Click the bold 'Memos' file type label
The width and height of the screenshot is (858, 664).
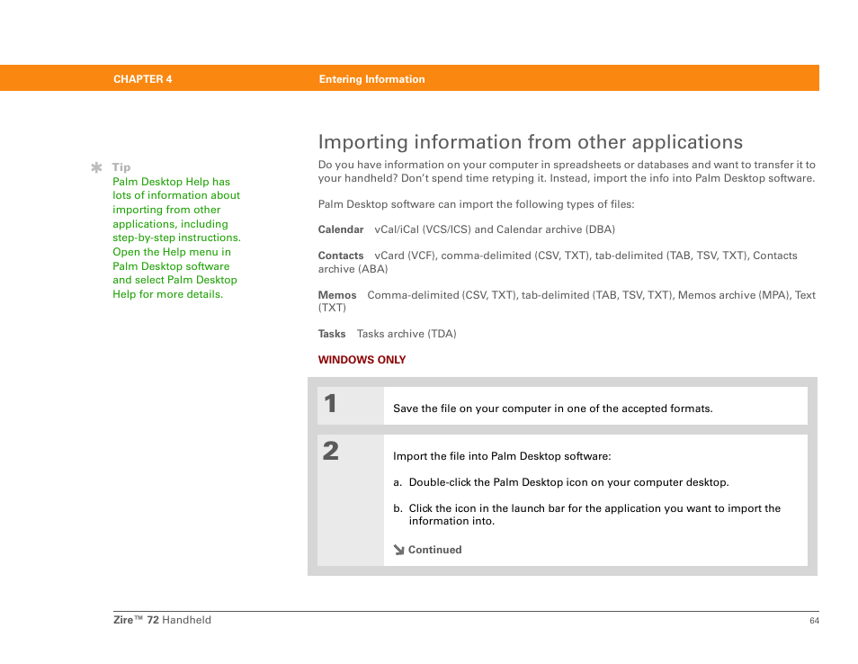[x=337, y=295]
